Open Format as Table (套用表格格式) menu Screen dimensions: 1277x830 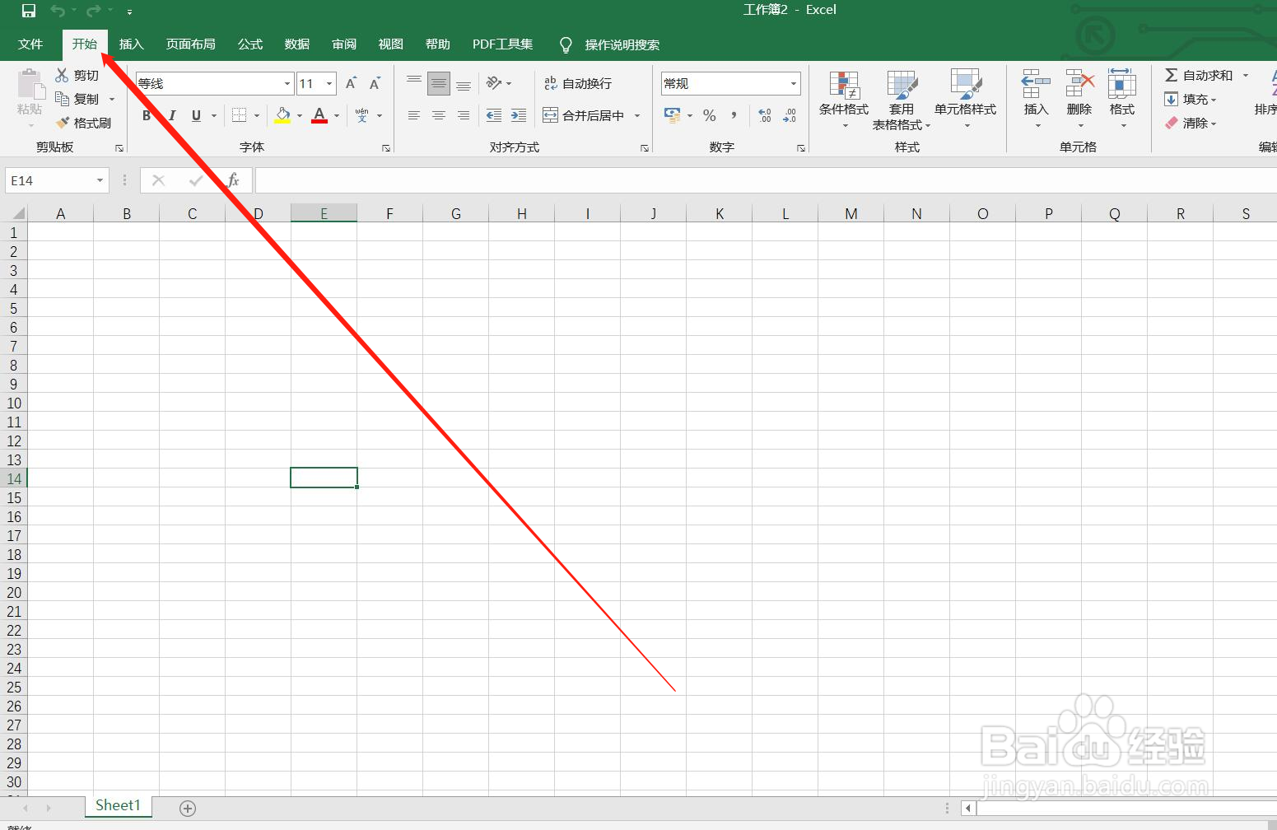pos(902,99)
